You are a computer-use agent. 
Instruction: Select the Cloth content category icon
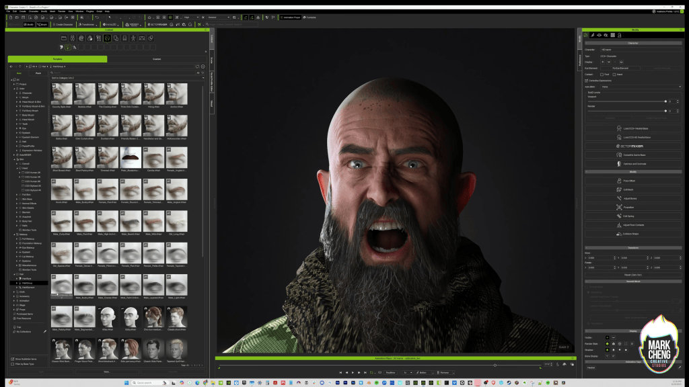tap(116, 38)
